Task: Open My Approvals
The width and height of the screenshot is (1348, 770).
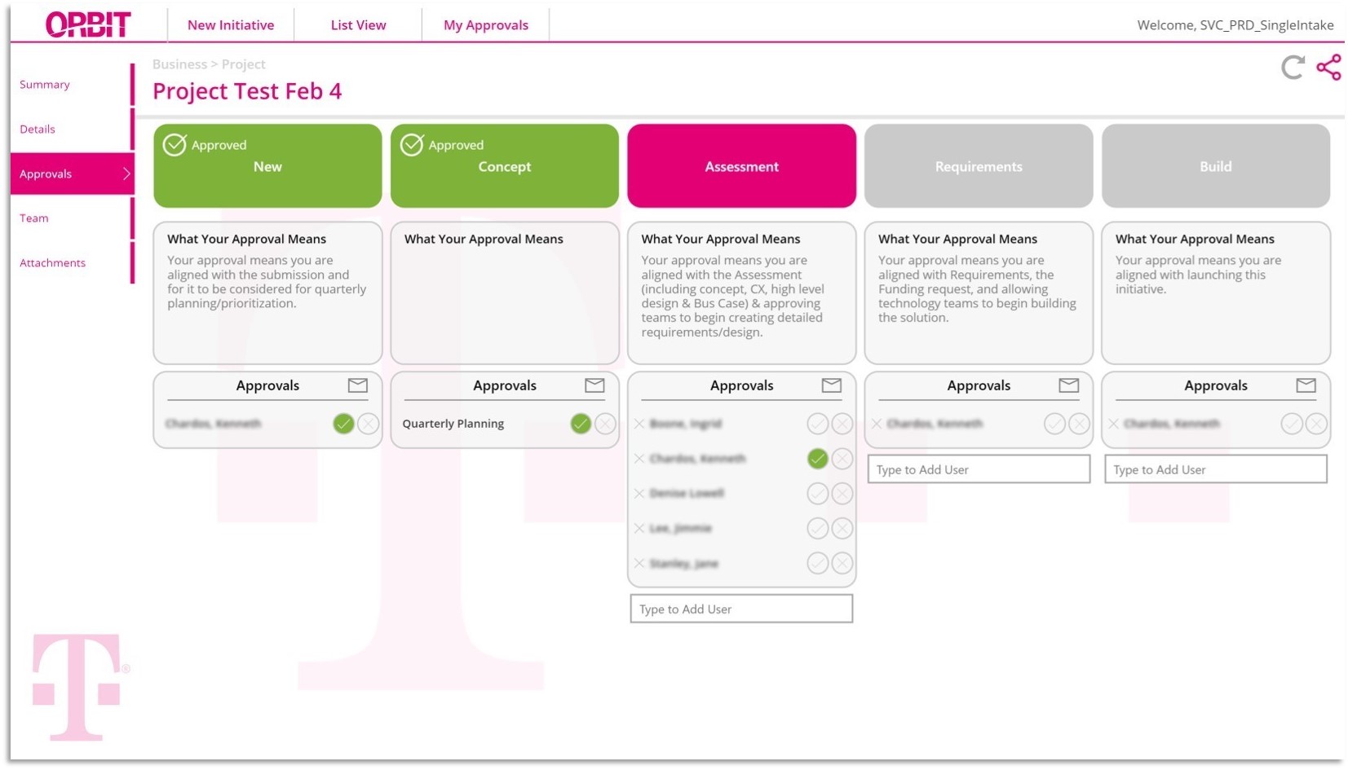Action: pos(485,24)
